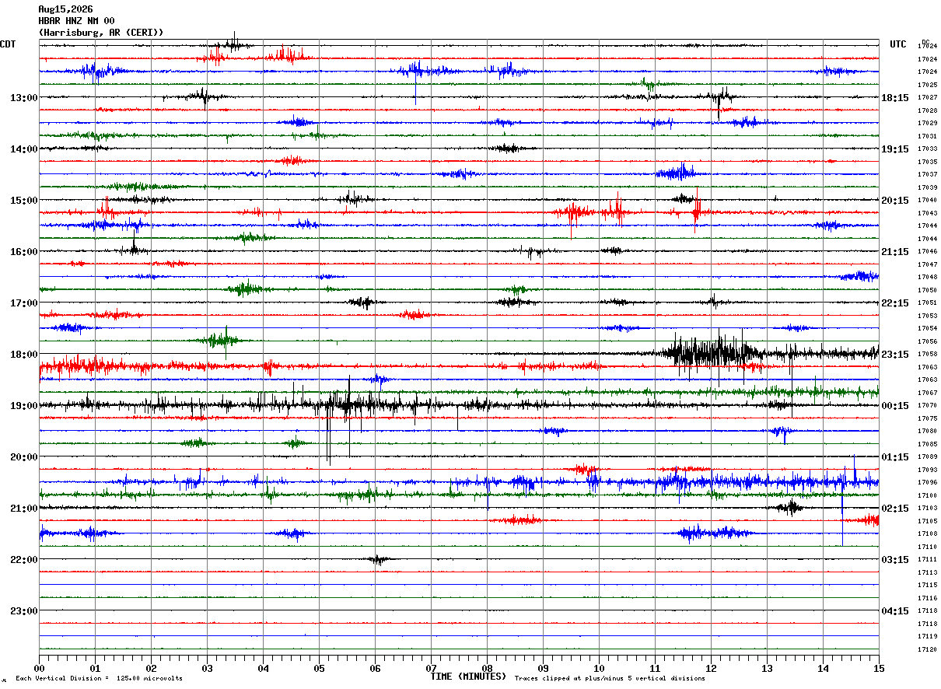Click the 04:15 UTC time label
Screen dimensions: 941x689
895,611
